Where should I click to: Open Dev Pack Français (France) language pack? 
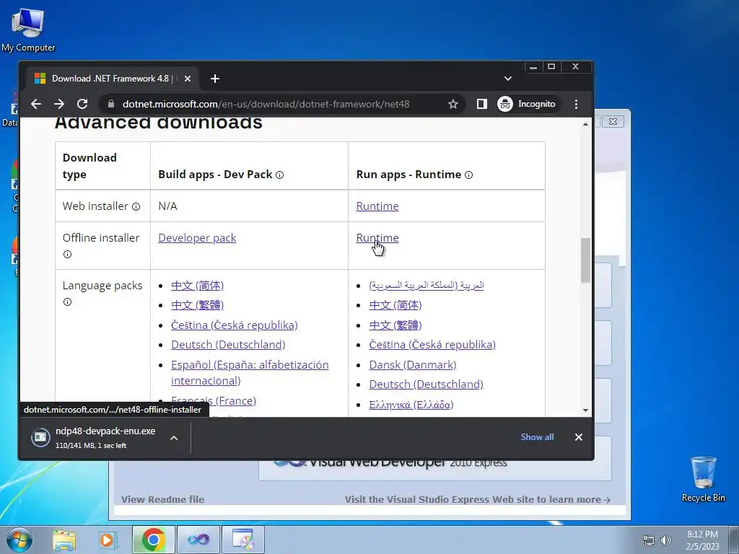click(214, 401)
